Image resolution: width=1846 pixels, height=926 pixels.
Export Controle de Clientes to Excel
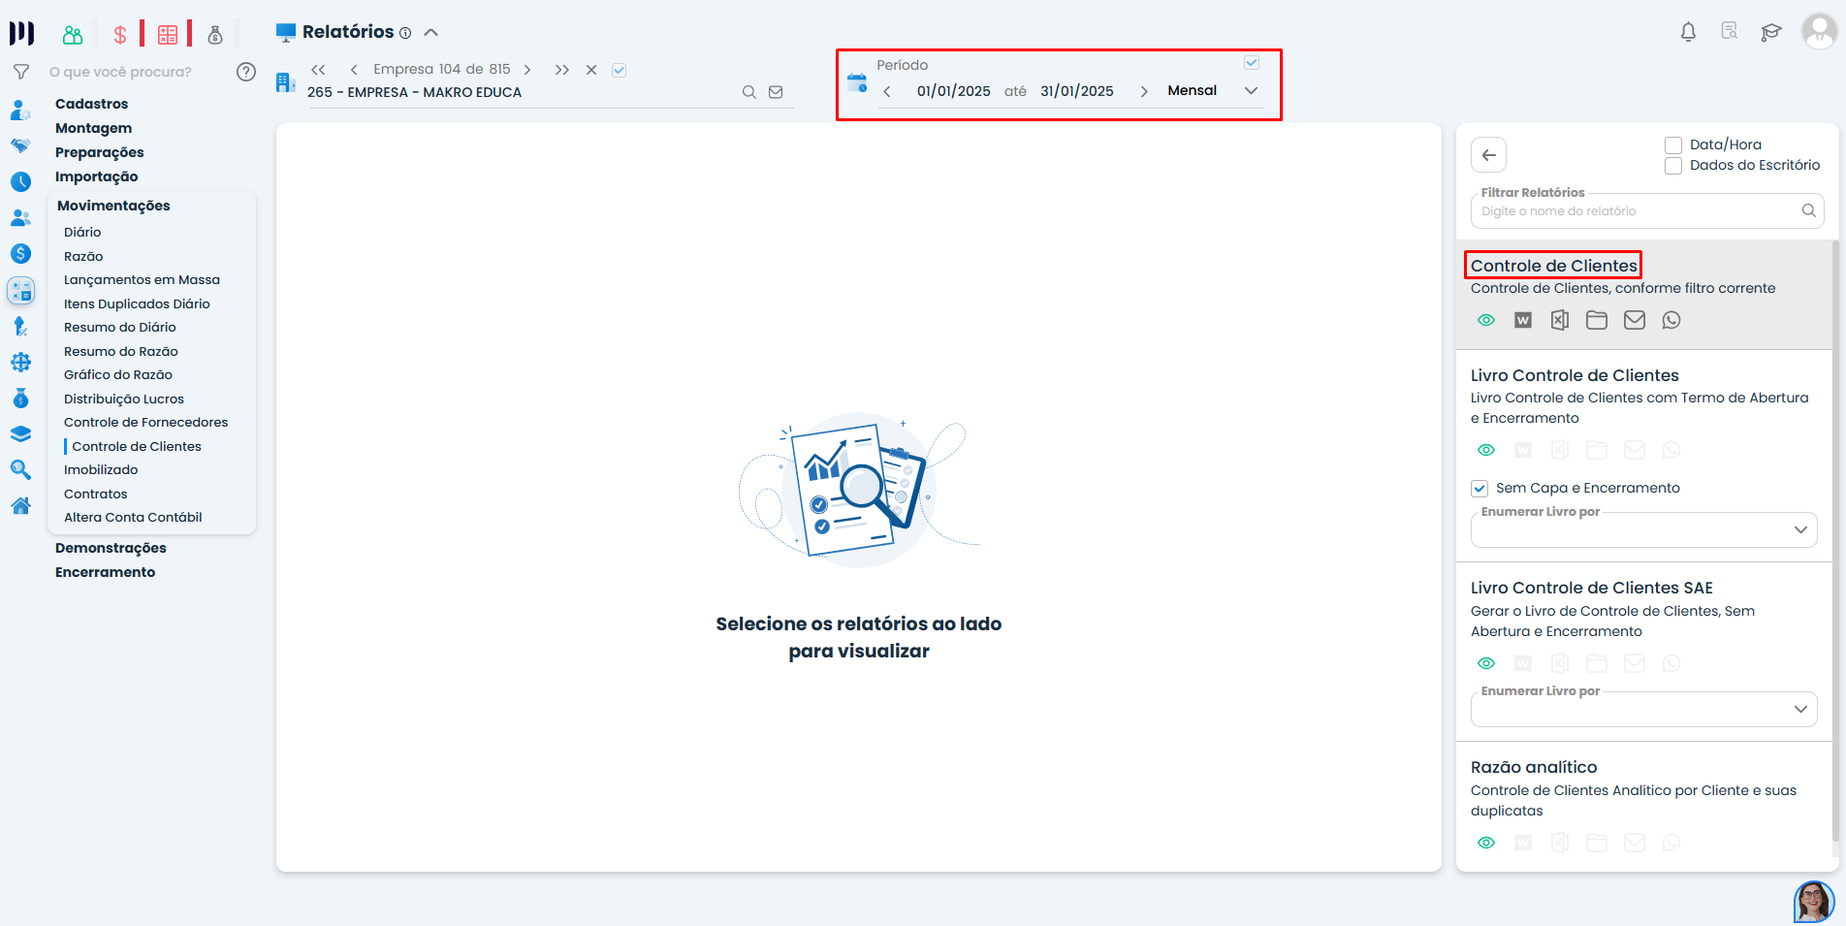[1560, 320]
